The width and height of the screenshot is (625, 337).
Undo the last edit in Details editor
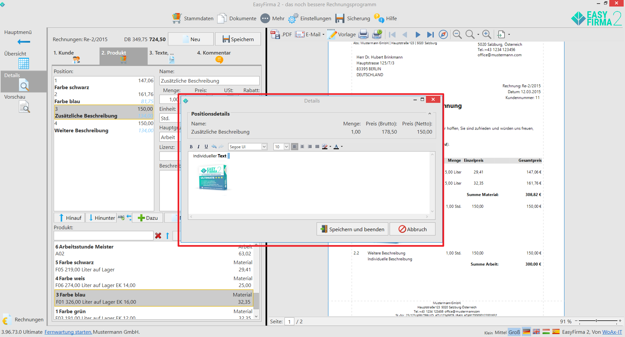pos(214,147)
